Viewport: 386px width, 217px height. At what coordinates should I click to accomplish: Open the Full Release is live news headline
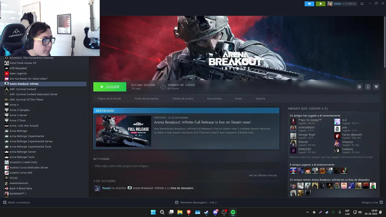202,122
